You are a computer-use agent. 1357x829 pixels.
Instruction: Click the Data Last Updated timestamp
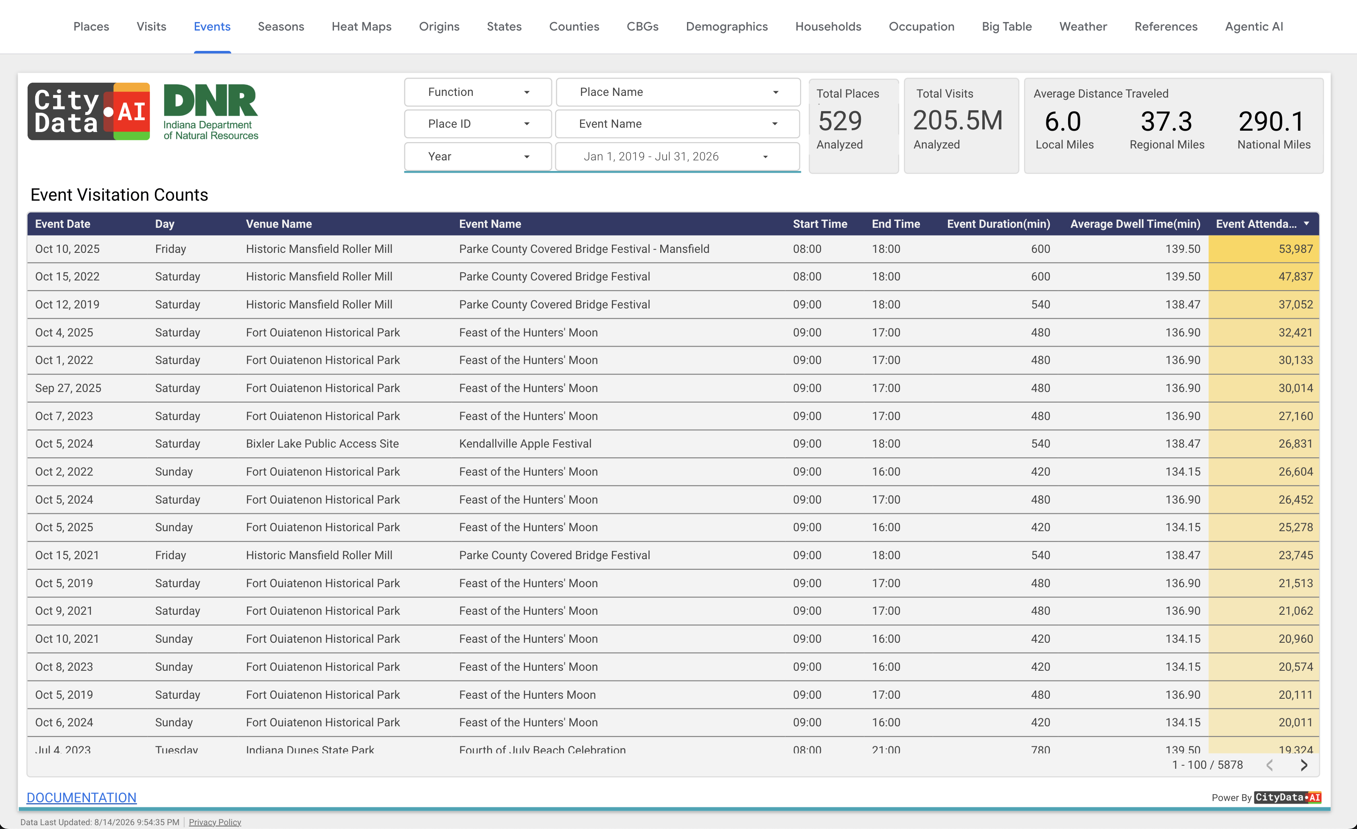(x=100, y=822)
